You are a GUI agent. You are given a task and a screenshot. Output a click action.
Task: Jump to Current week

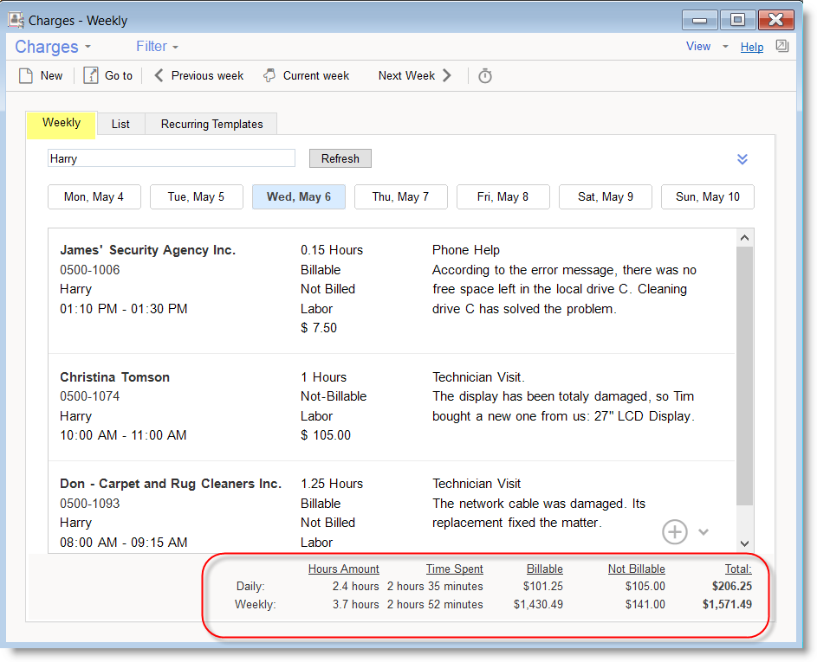tap(306, 75)
